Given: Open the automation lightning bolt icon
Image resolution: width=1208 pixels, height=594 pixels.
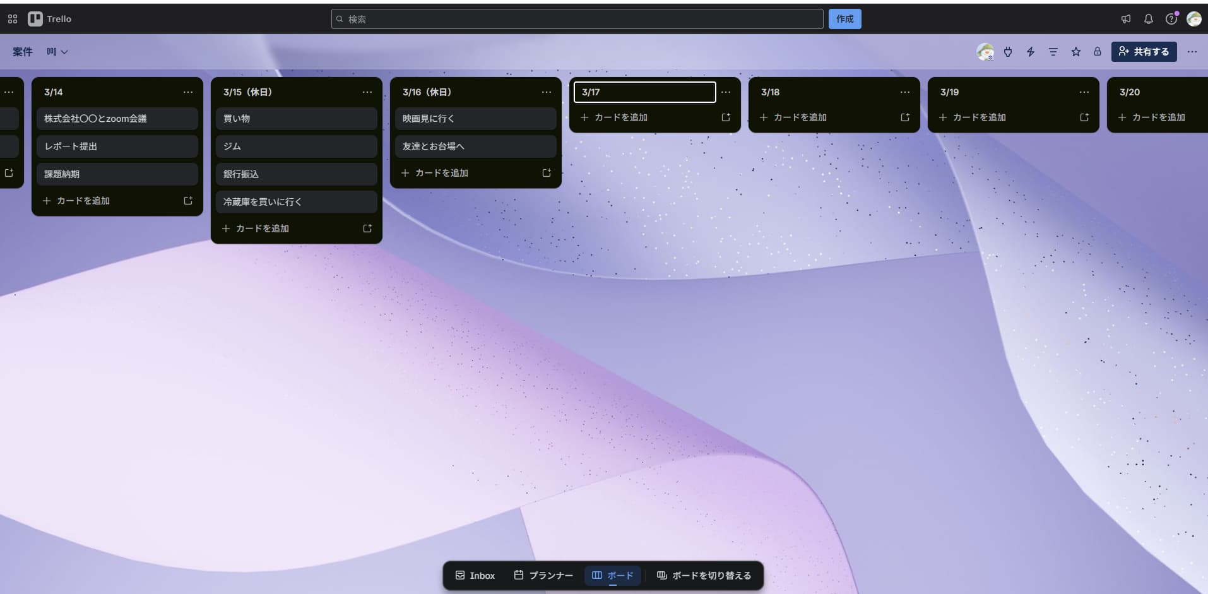Looking at the screenshot, I should 1030,52.
